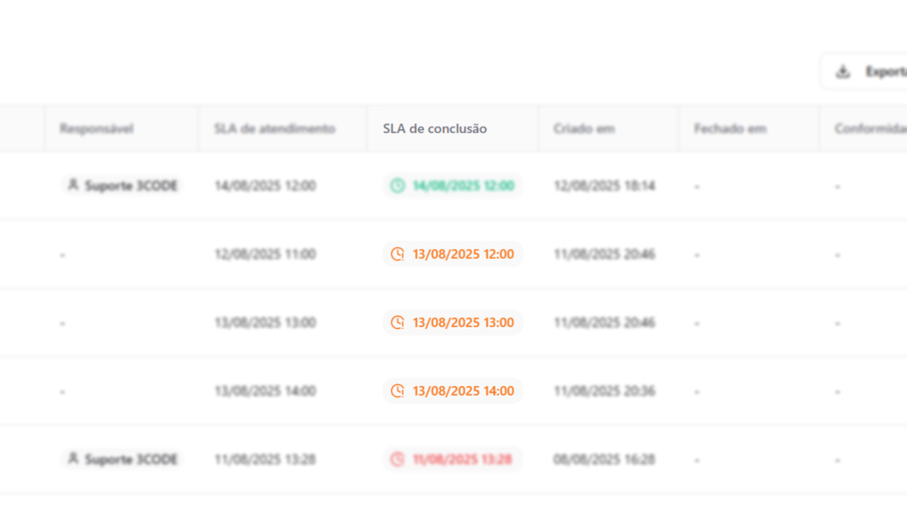Image resolution: width=907 pixels, height=510 pixels.
Task: Sort by the Responsável column header
Action: pos(96,128)
